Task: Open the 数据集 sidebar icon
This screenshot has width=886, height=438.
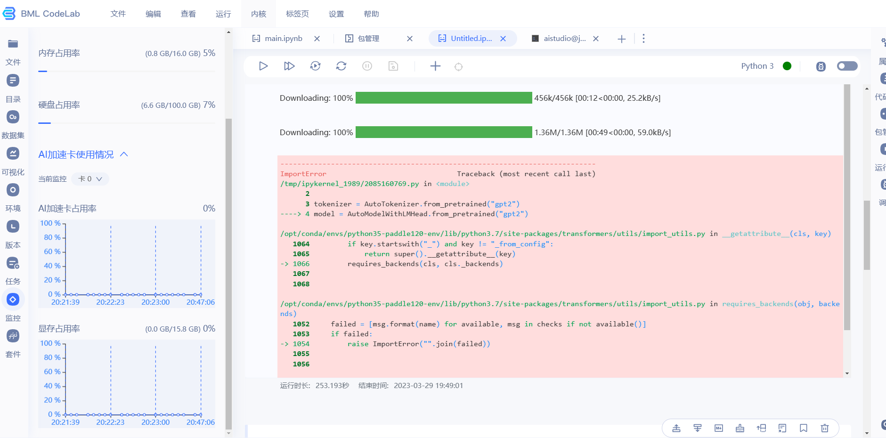Action: pyautogui.click(x=13, y=117)
